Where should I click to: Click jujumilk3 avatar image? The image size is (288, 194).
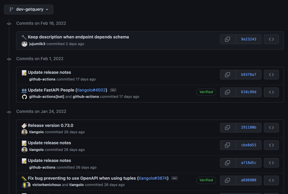[24, 44]
